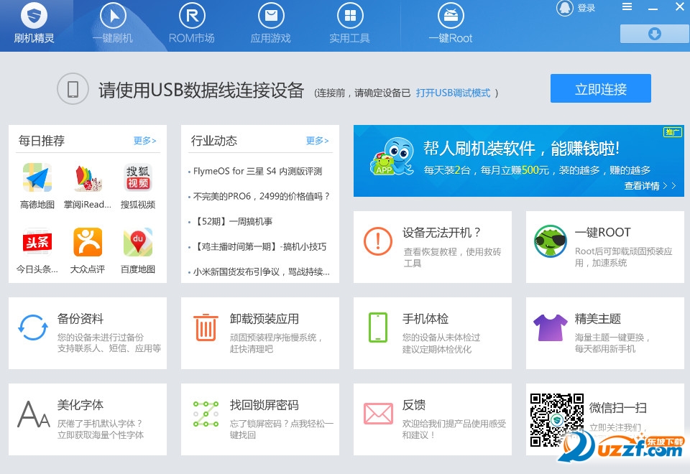690x474 pixels.
Task: Open the 搜狐视频 app icon
Action: click(x=137, y=176)
